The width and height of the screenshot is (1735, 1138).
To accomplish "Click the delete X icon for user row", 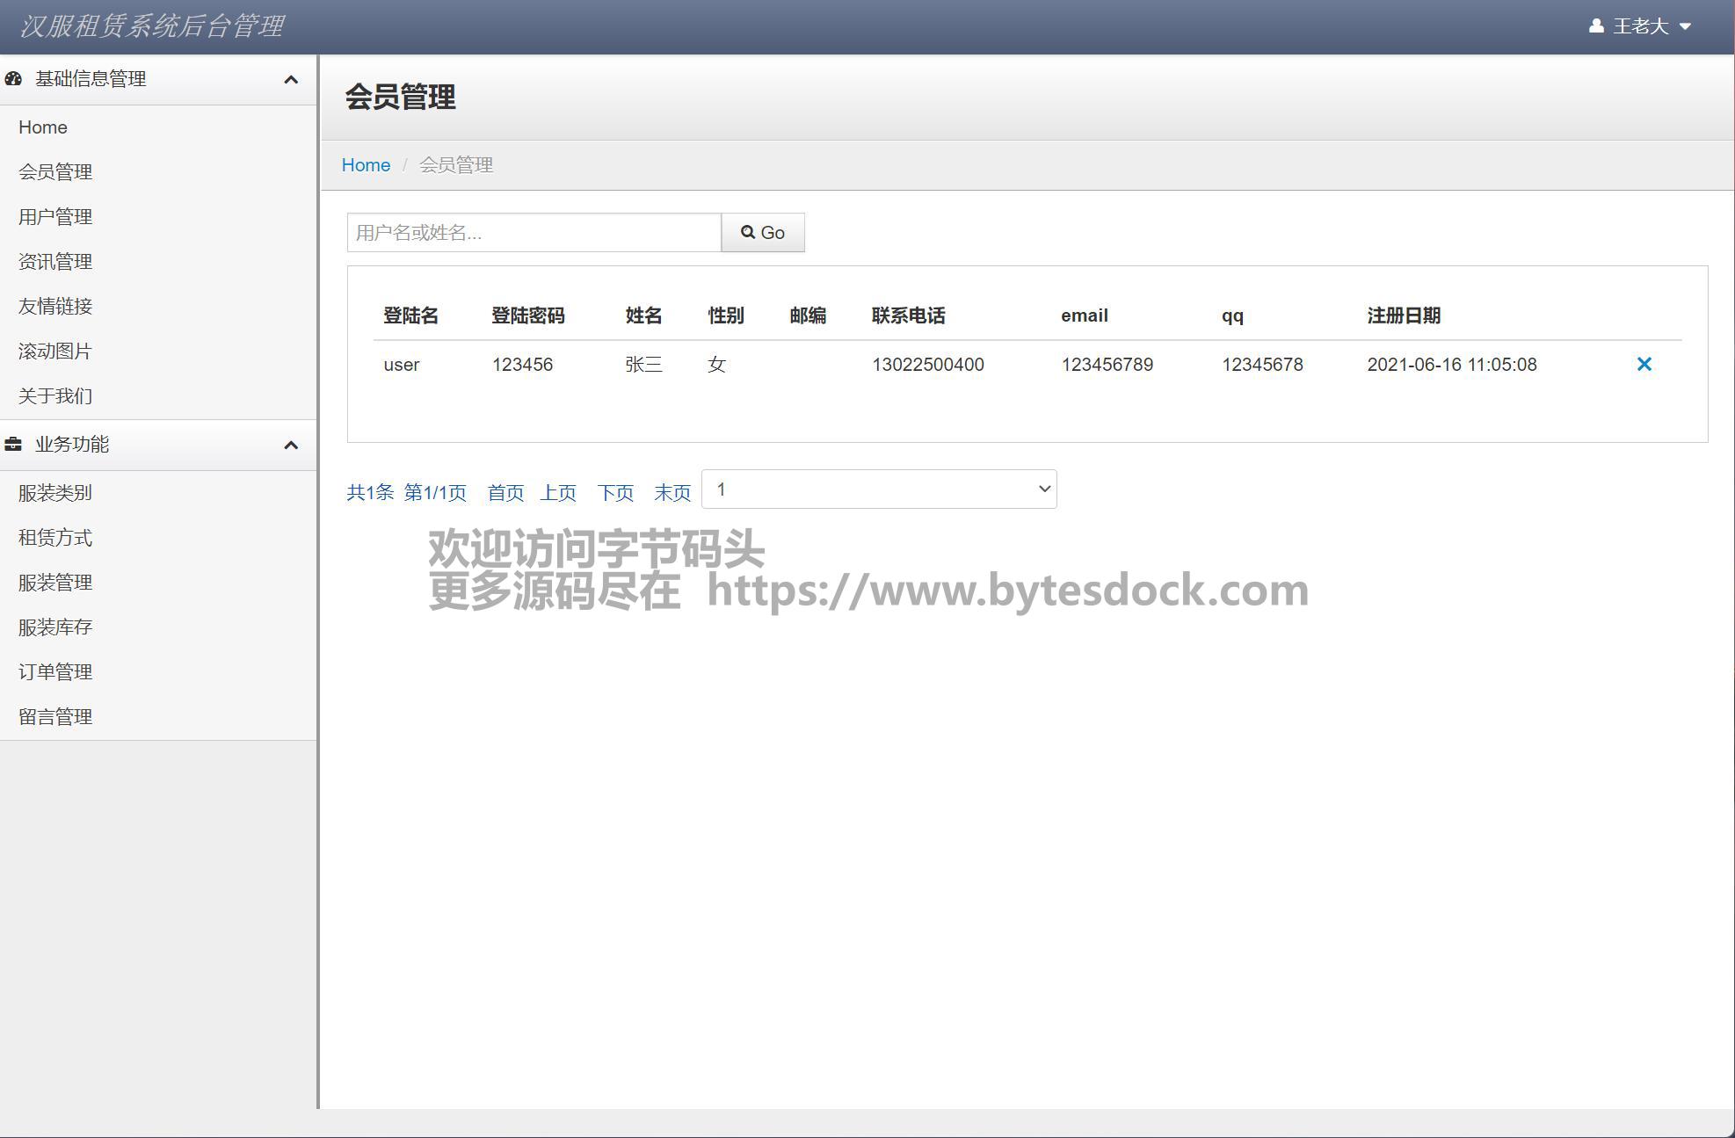I will point(1644,364).
